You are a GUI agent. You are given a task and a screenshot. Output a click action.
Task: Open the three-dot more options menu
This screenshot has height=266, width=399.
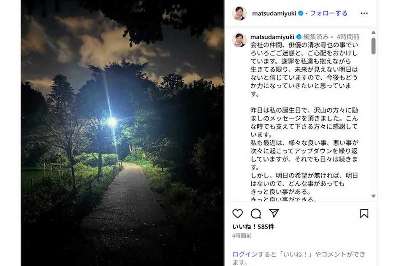364,13
